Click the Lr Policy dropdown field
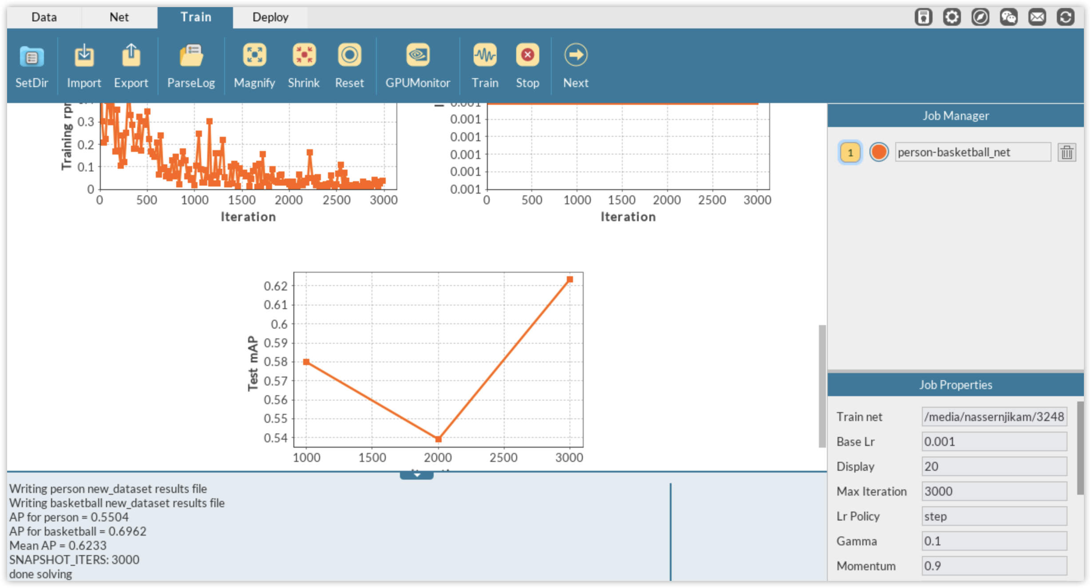The image size is (1091, 588). (x=998, y=516)
